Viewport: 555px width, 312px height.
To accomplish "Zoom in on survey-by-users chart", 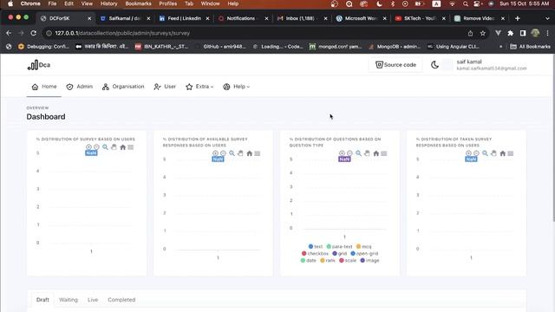I will click(88, 147).
